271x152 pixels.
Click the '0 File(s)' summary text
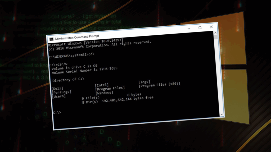pos(91,98)
